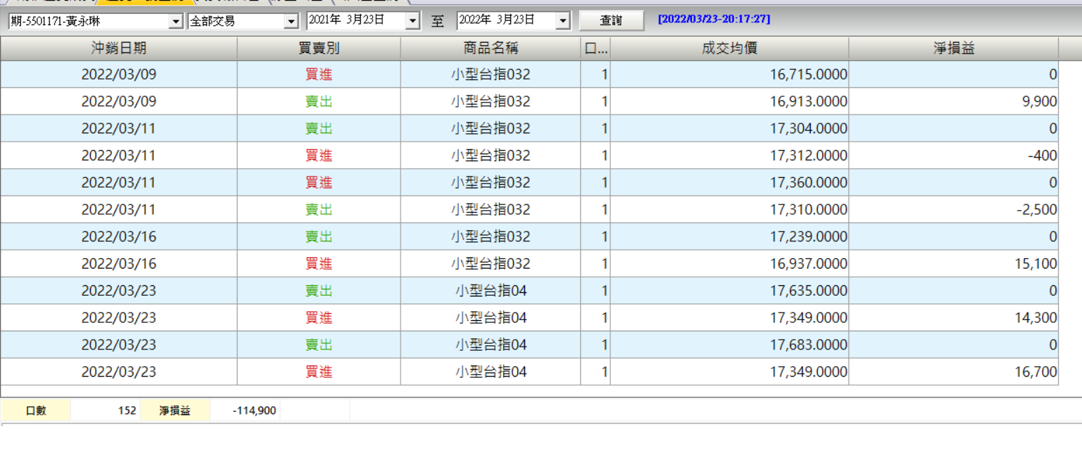Click the account field 期-5501171-黃永琳

(89, 22)
